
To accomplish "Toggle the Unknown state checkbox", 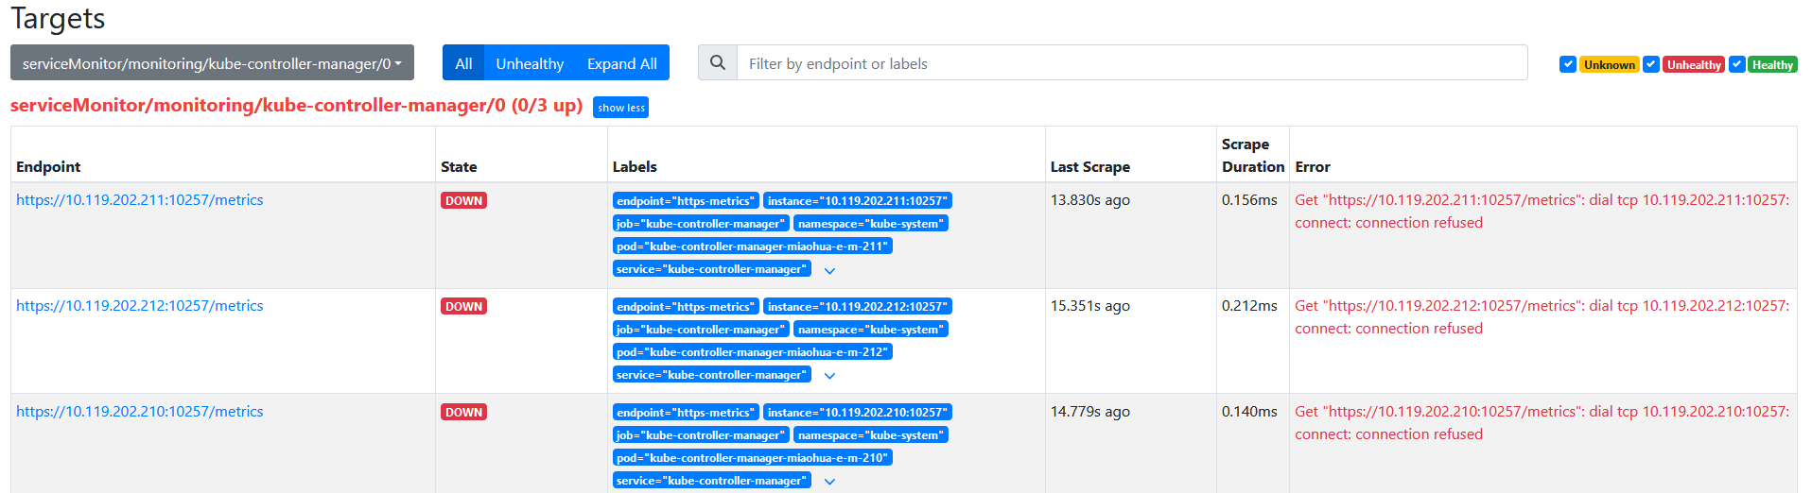I will (1567, 64).
